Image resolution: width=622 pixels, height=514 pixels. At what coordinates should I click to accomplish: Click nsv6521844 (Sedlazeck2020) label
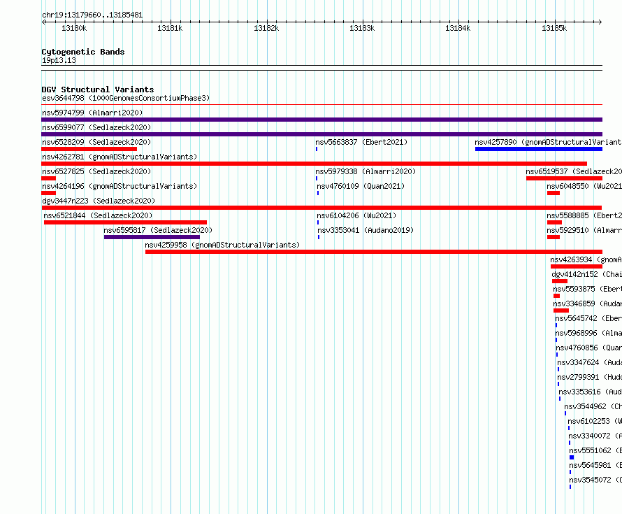coord(98,215)
